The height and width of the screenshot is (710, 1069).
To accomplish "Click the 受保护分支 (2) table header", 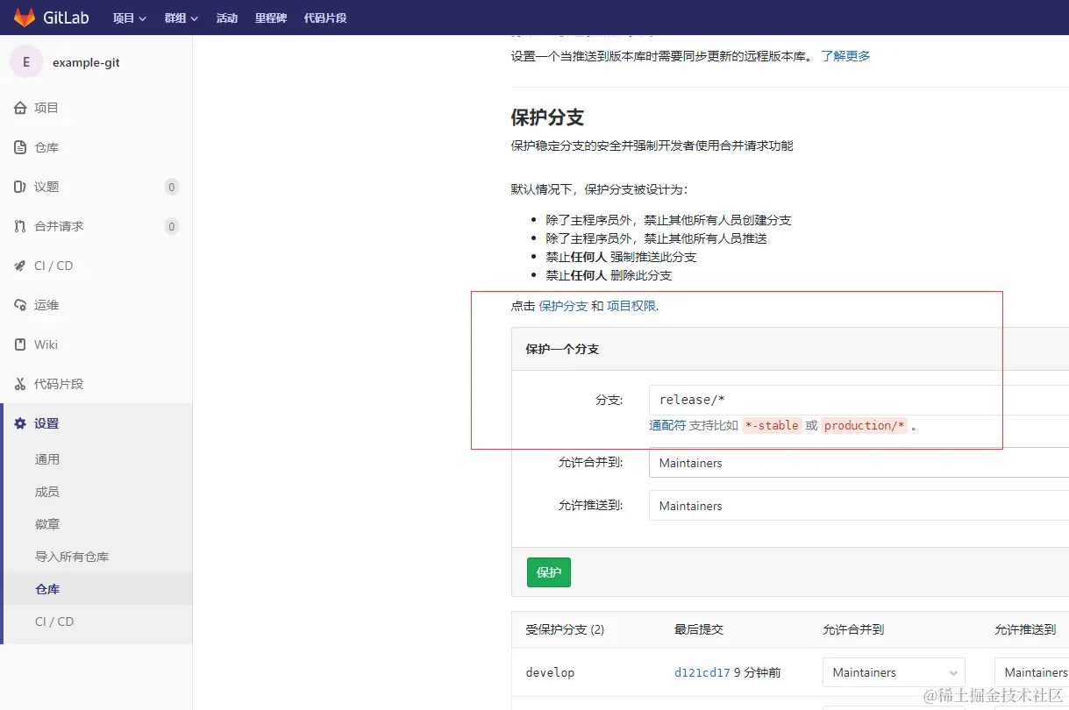I will (565, 629).
